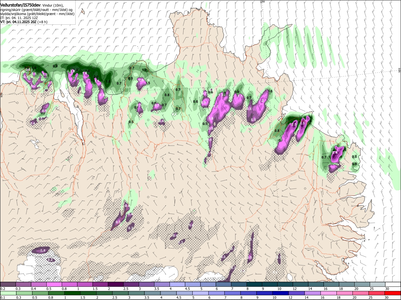Select upper scale swatch between 14 and 16
This screenshot has width=401, height=300.
(x=316, y=284)
